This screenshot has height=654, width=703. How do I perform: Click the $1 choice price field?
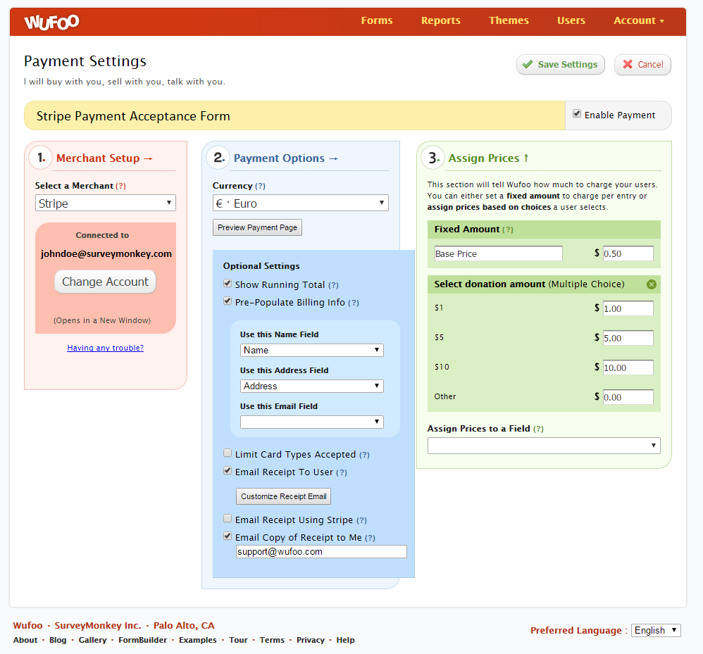(628, 308)
